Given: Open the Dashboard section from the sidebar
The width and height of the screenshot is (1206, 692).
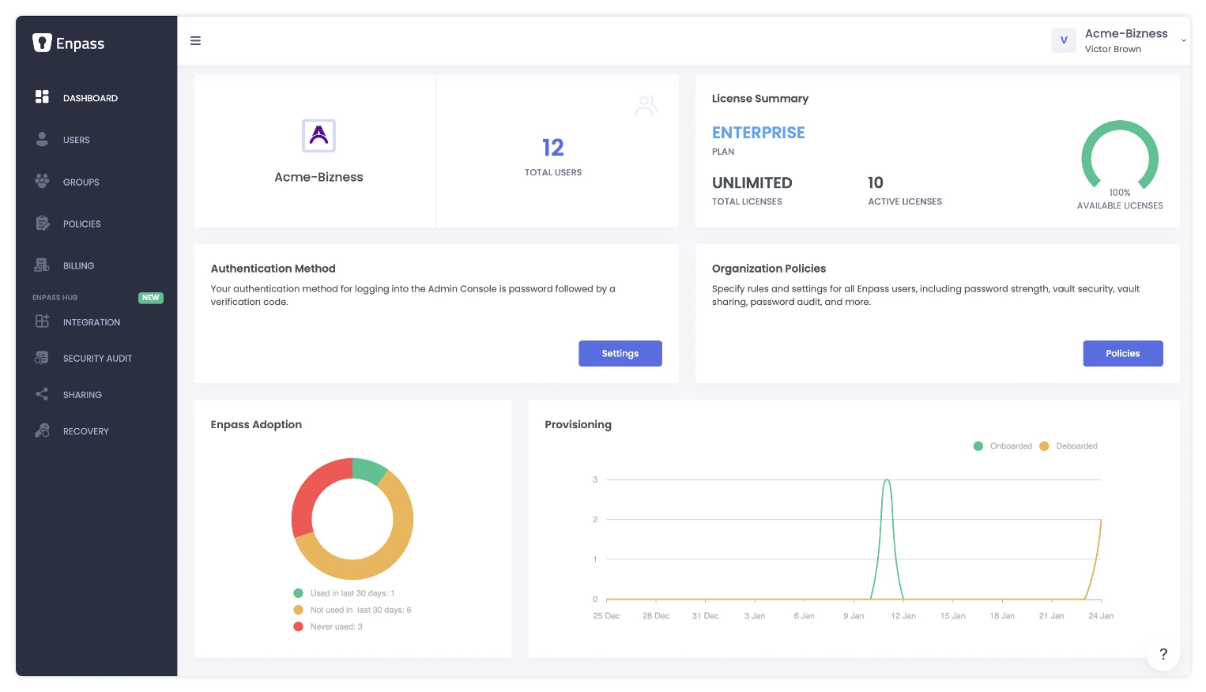Looking at the screenshot, I should (41, 97).
